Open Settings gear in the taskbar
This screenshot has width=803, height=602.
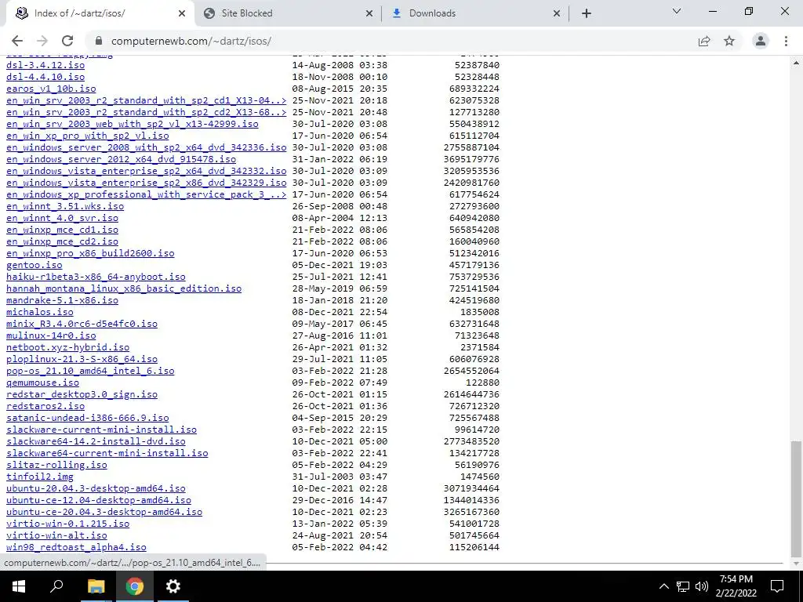173,586
